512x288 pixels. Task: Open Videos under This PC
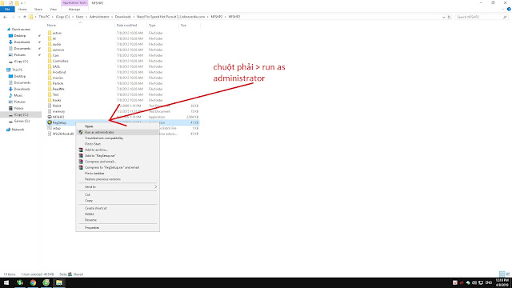pos(18,108)
